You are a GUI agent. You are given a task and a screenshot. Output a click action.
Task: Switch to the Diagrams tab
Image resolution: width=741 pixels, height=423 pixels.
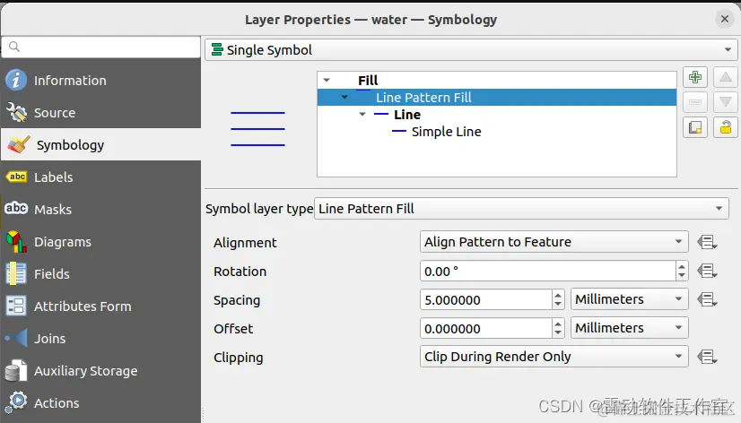(100, 241)
